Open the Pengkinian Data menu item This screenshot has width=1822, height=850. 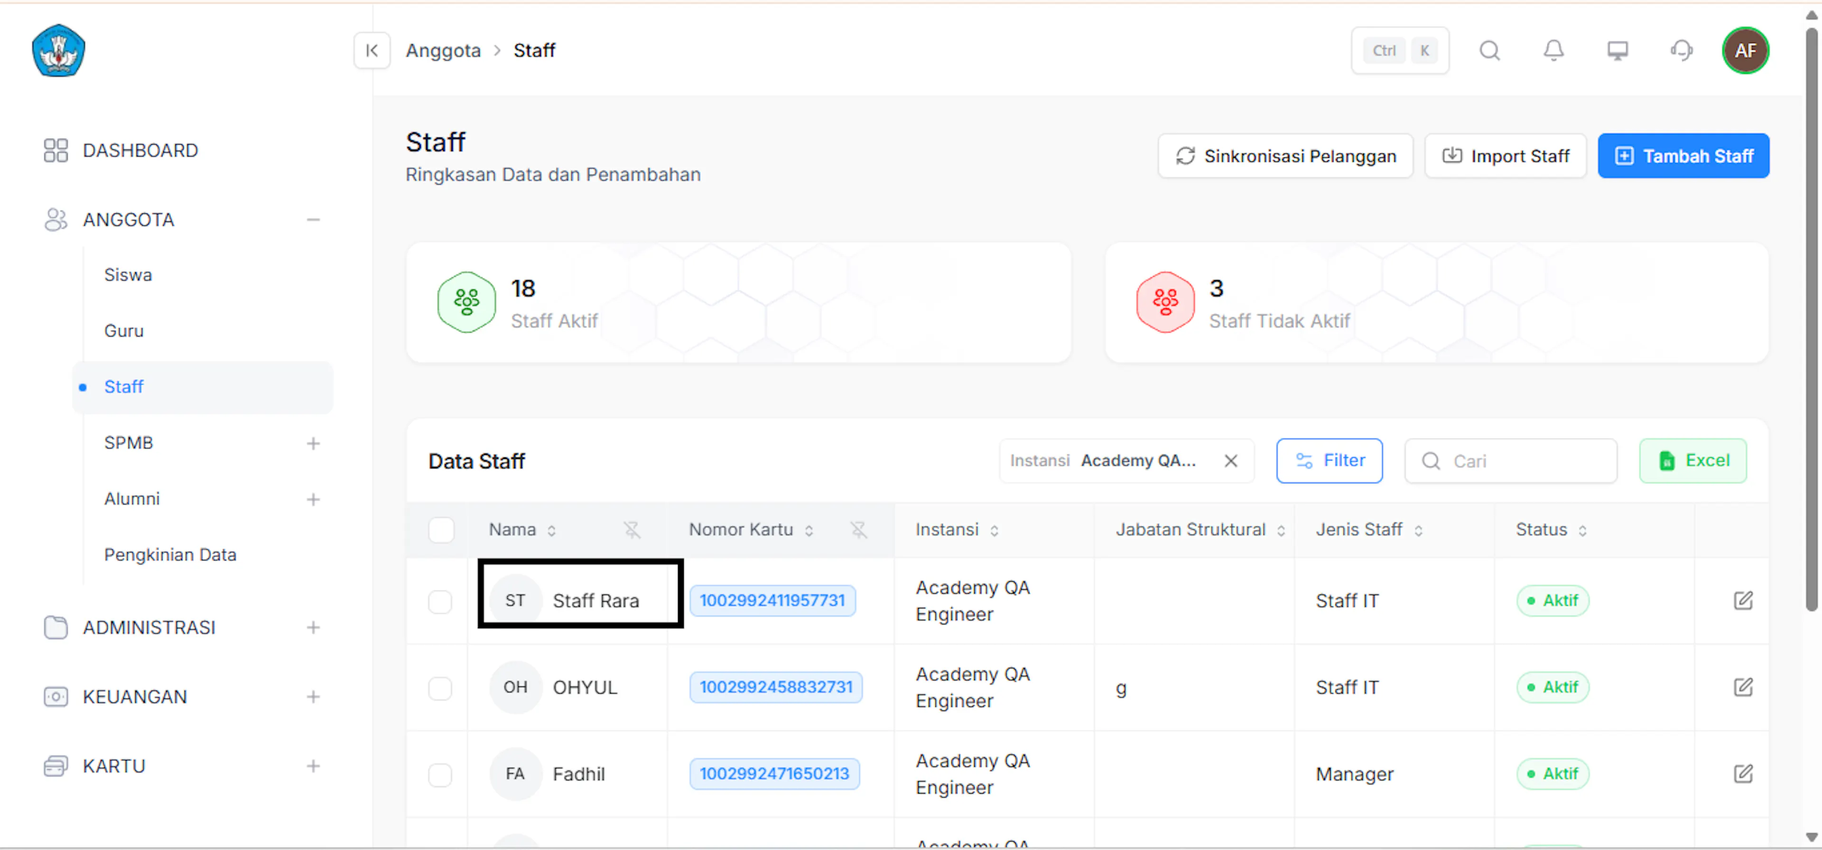point(170,555)
